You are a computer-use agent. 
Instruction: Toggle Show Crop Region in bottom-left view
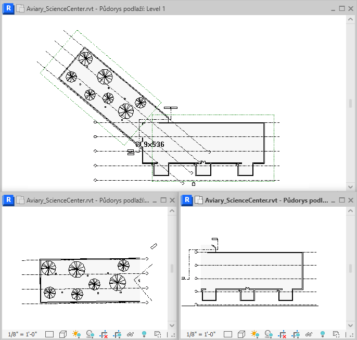(117, 334)
